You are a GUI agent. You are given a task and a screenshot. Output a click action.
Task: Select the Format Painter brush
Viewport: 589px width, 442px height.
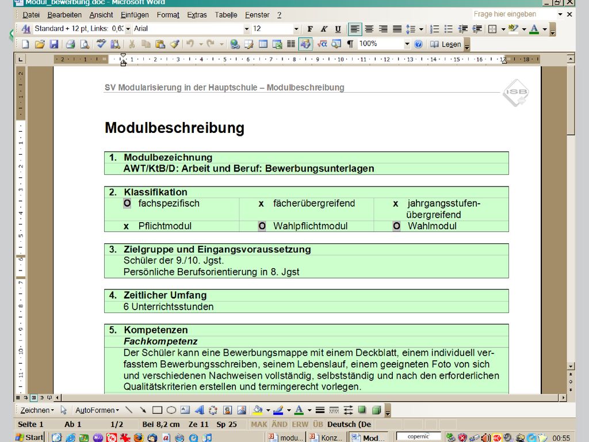[x=175, y=44]
